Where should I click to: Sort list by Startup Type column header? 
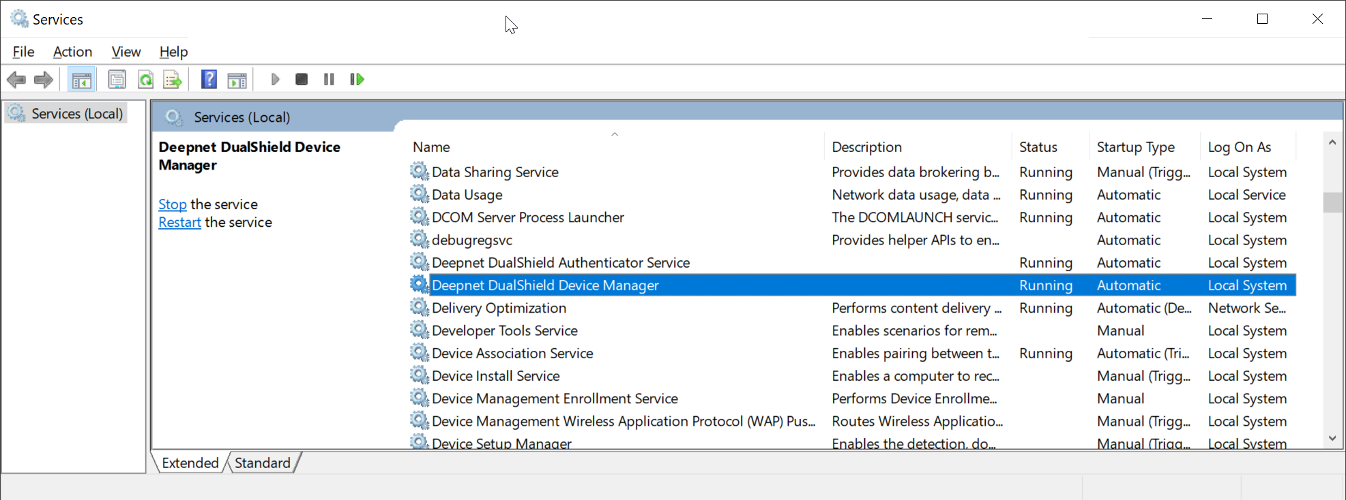tap(1135, 147)
